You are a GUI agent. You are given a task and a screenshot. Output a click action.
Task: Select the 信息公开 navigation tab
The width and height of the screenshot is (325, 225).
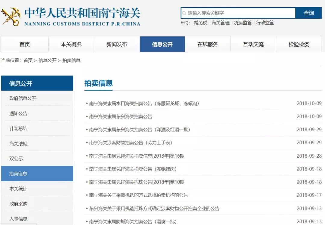(x=162, y=44)
